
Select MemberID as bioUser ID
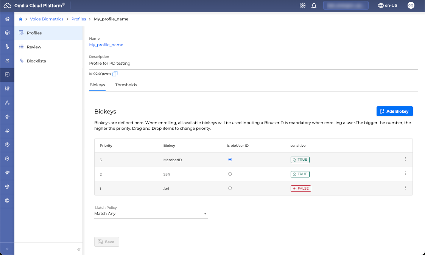[x=230, y=160]
